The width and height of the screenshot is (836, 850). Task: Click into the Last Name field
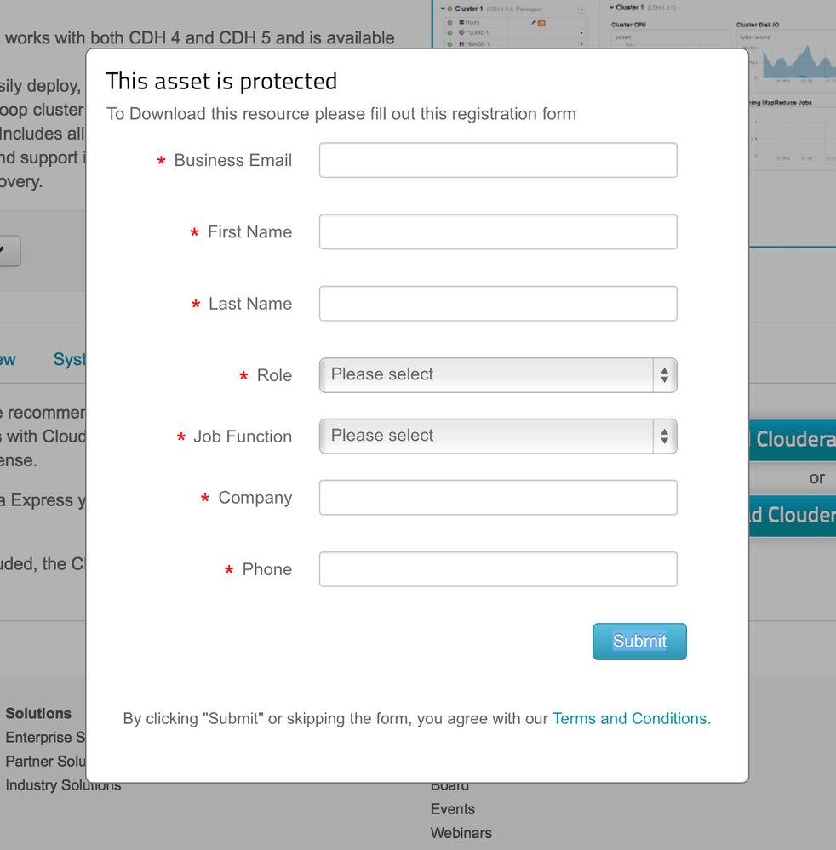pyautogui.click(x=498, y=304)
